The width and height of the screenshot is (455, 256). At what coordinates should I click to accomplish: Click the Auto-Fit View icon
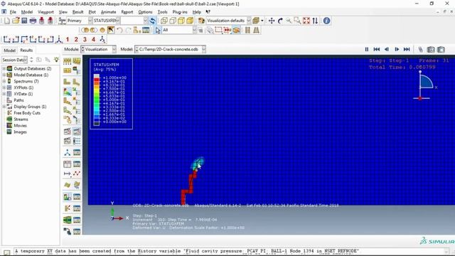(x=306, y=21)
